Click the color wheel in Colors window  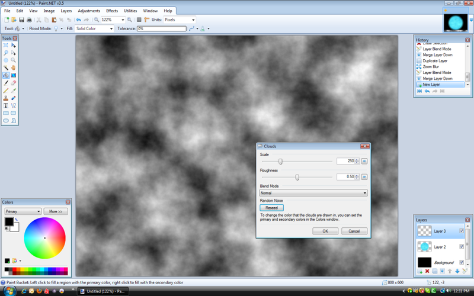click(x=45, y=238)
